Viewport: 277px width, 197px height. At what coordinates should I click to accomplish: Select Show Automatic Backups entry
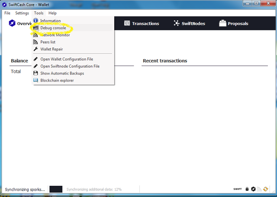pyautogui.click(x=73, y=73)
